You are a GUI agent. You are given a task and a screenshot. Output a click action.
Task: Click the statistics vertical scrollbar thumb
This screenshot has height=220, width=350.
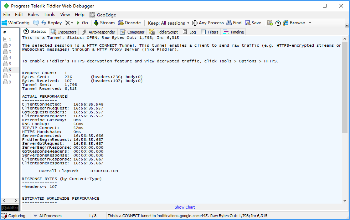click(345, 87)
